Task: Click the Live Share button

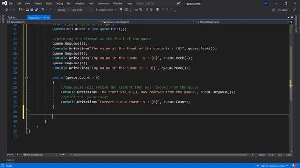Action: click(x=280, y=10)
